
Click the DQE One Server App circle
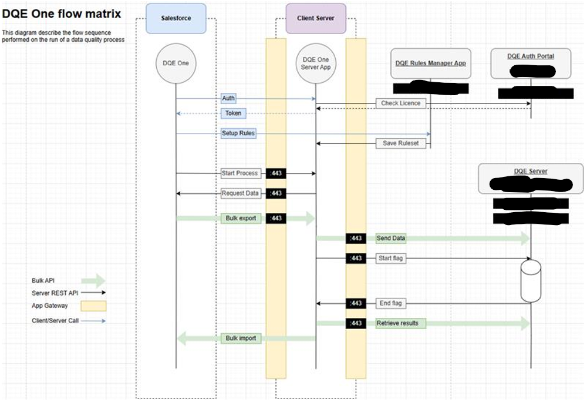pyautogui.click(x=316, y=63)
